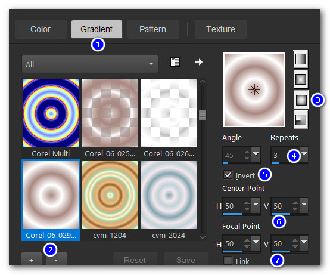This screenshot has width=330, height=275.
Task: Select the cvm_2024 gradient swatch
Action: coord(169,195)
